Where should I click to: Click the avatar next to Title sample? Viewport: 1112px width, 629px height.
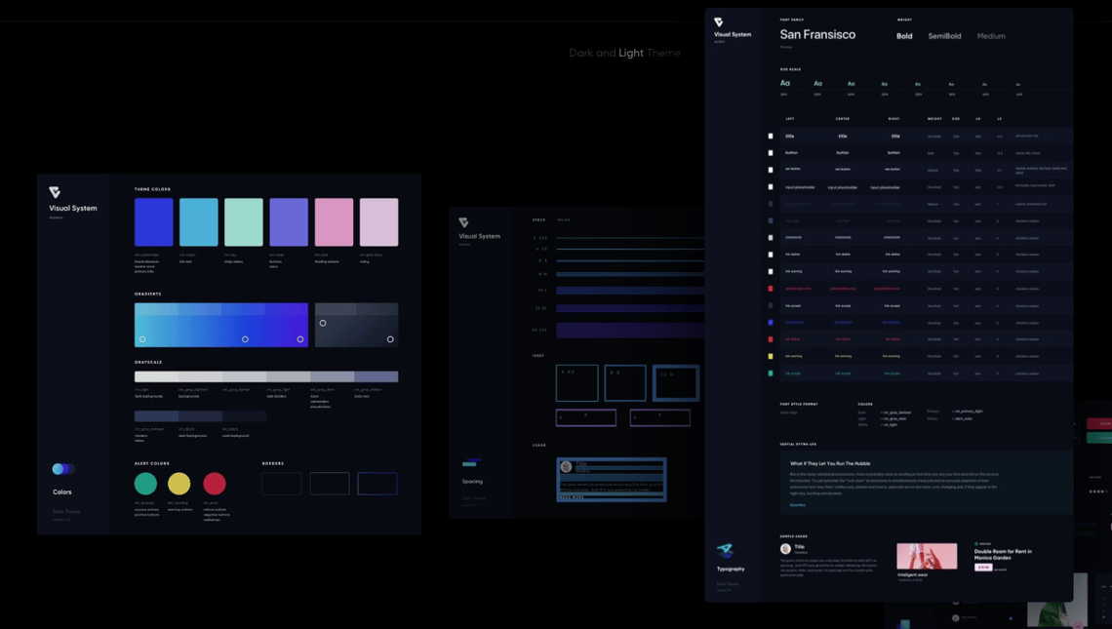(785, 549)
